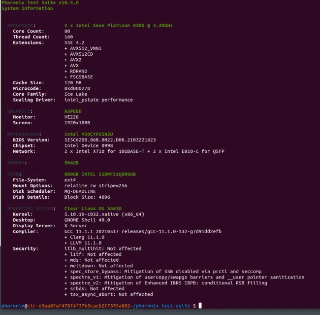Click the '+ RDRAND' extension line

click(x=76, y=71)
